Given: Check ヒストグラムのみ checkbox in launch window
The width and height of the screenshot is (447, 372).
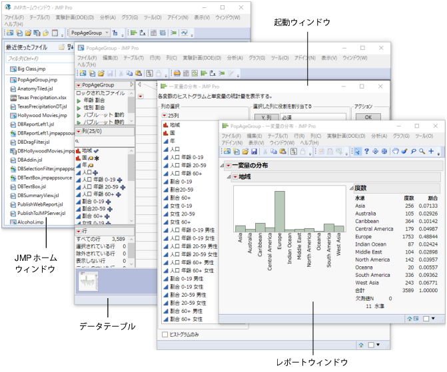Looking at the screenshot, I should pyautogui.click(x=165, y=335).
